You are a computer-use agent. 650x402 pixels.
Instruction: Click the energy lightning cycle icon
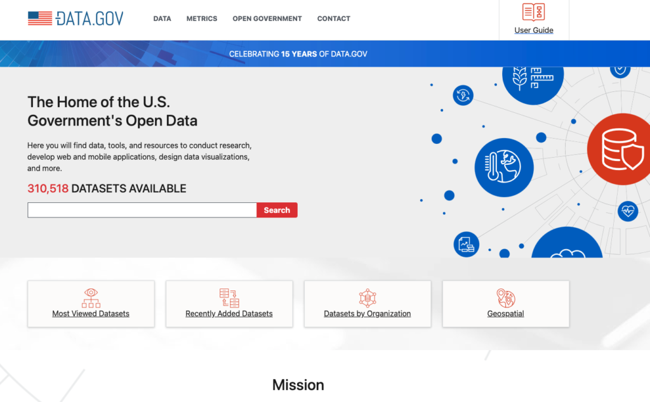coord(463,95)
